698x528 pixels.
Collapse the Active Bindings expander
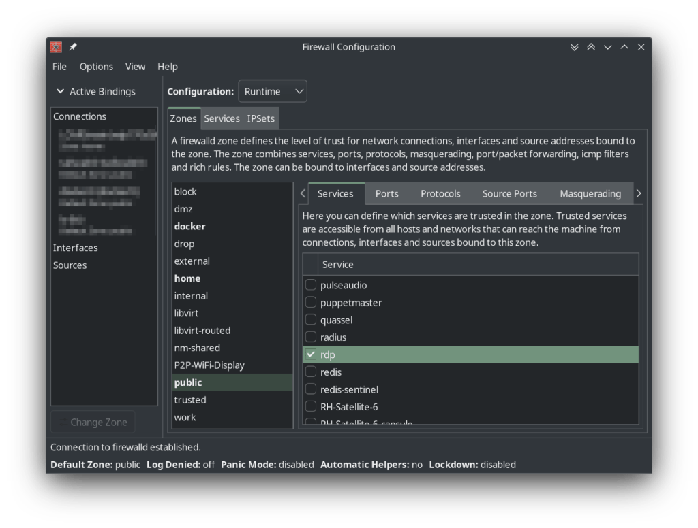point(60,91)
